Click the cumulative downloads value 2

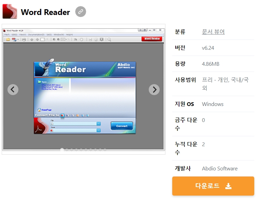204,144
